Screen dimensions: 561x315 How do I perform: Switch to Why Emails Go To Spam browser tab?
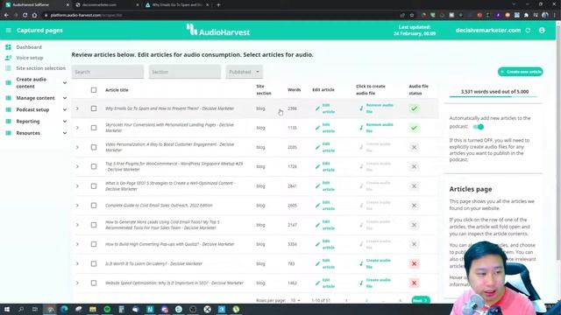176,5
